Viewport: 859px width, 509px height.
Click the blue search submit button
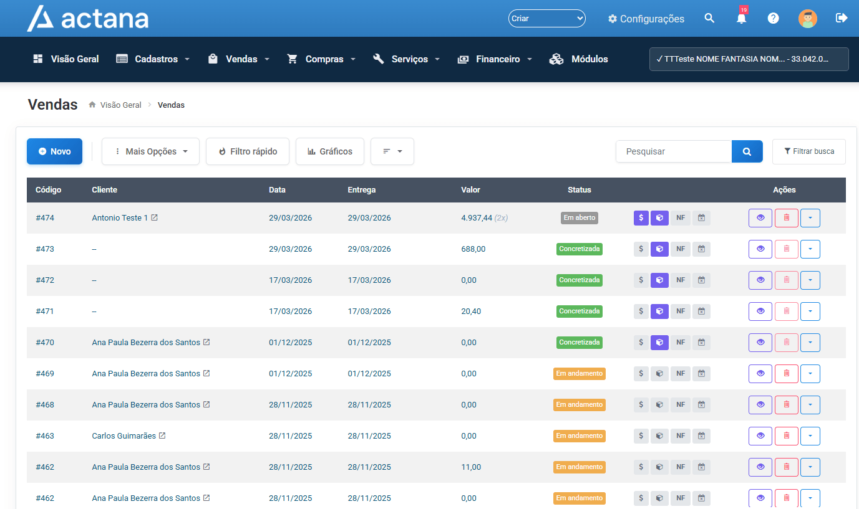tap(747, 151)
